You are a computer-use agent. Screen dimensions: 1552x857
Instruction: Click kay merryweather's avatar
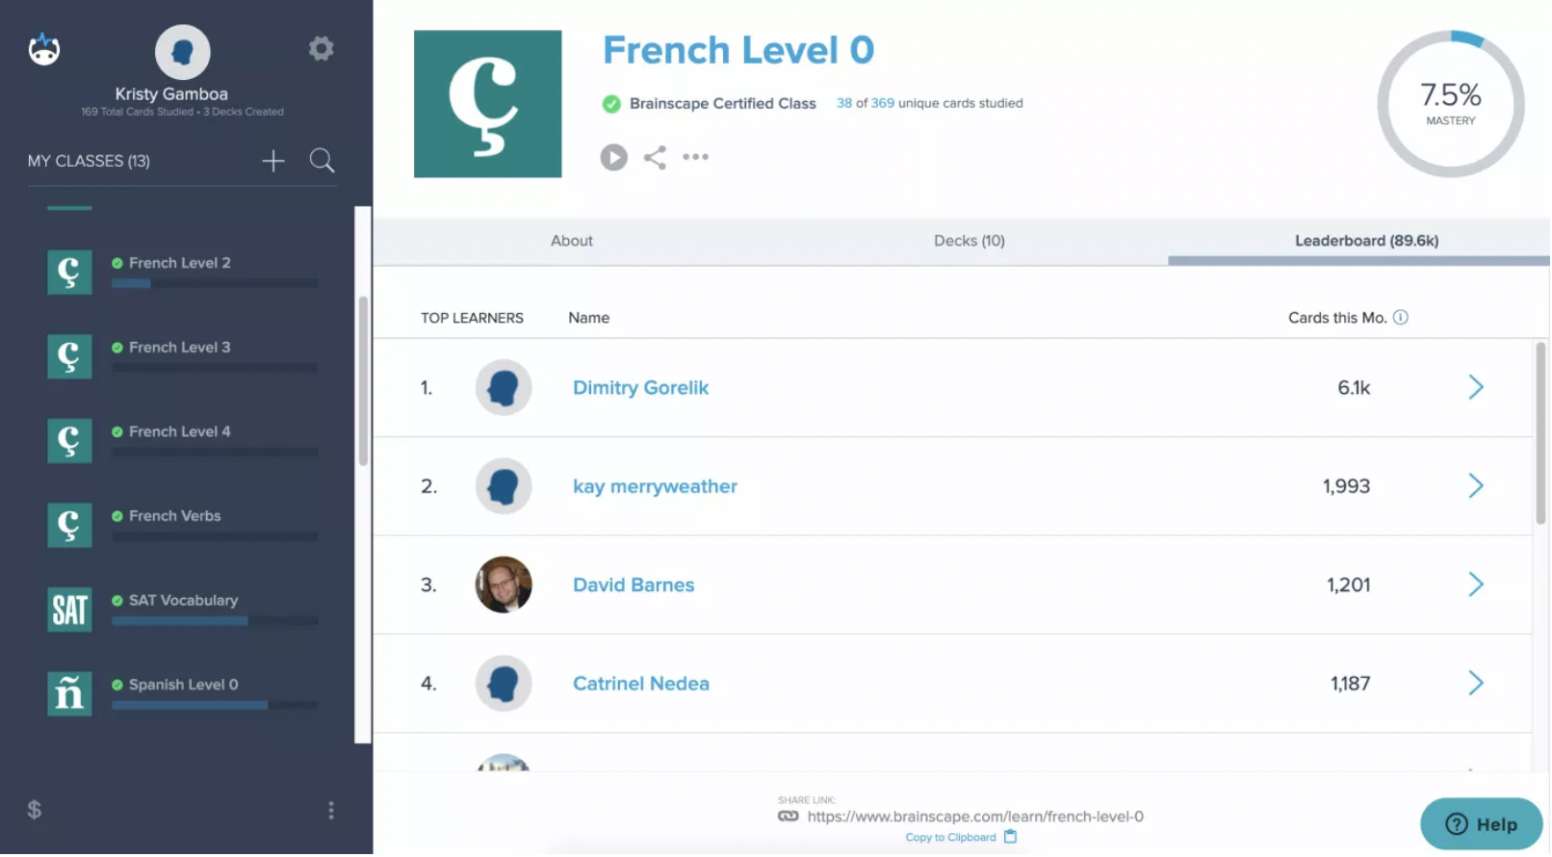coord(504,486)
